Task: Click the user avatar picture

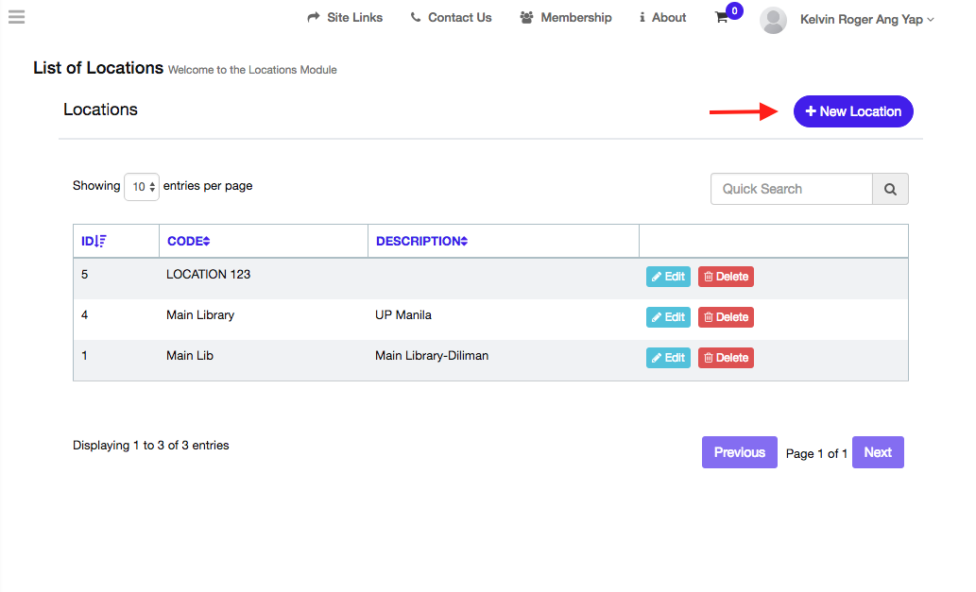Action: 773,20
